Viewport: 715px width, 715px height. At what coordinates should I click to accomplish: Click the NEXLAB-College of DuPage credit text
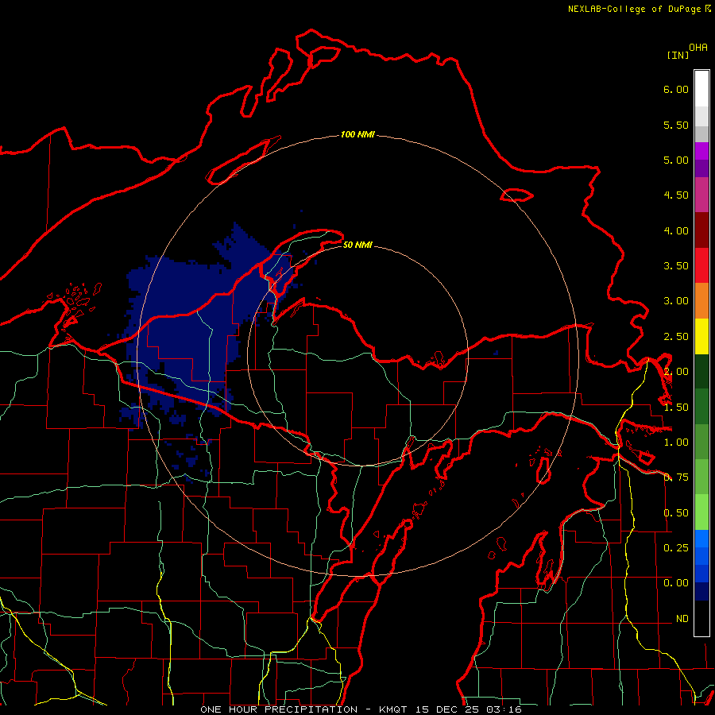tap(639, 9)
